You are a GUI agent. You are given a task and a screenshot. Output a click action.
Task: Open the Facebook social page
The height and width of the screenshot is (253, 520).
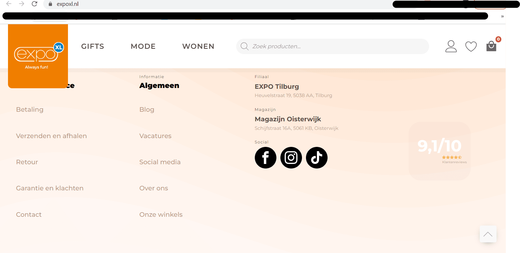tap(265, 158)
